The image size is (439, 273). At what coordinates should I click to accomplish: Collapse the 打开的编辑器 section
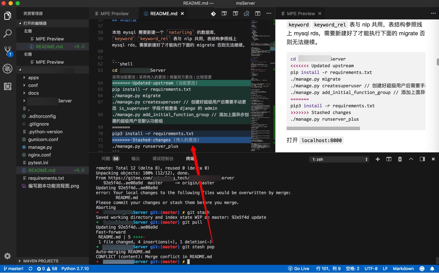click(x=53, y=23)
